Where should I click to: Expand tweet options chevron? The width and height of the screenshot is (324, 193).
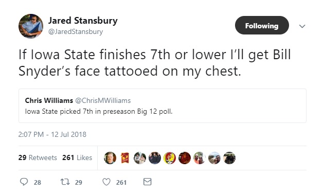[x=302, y=26]
